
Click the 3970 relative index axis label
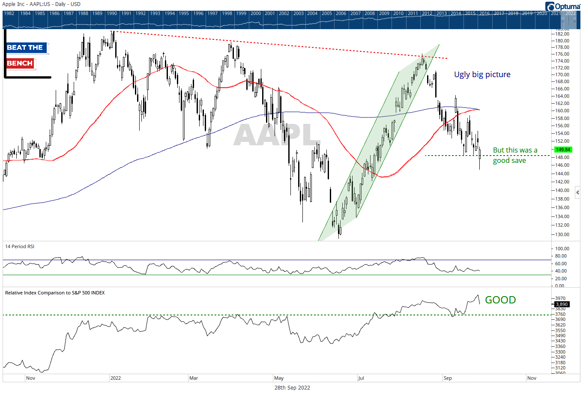click(560, 298)
